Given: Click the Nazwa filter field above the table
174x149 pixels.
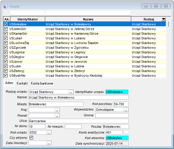Looking at the screenshot, I should click(x=88, y=13).
